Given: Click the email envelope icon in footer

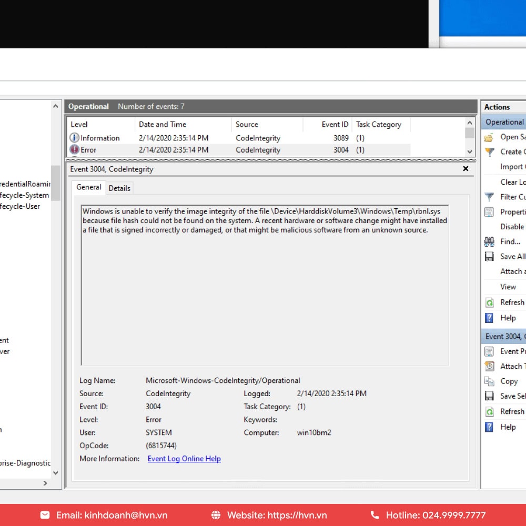Looking at the screenshot, I should point(45,515).
